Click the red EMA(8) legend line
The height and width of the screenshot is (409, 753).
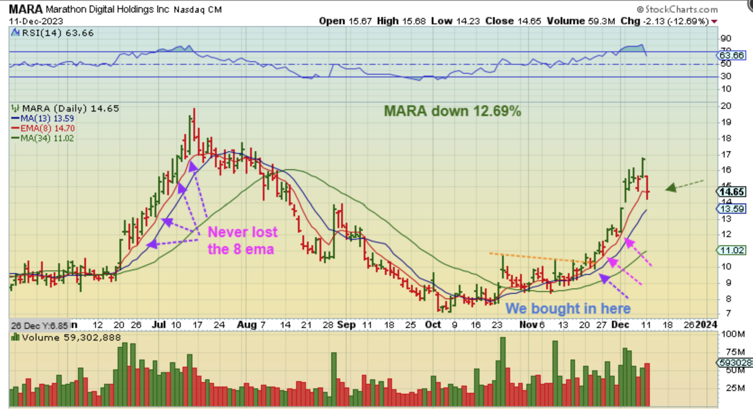(15, 129)
